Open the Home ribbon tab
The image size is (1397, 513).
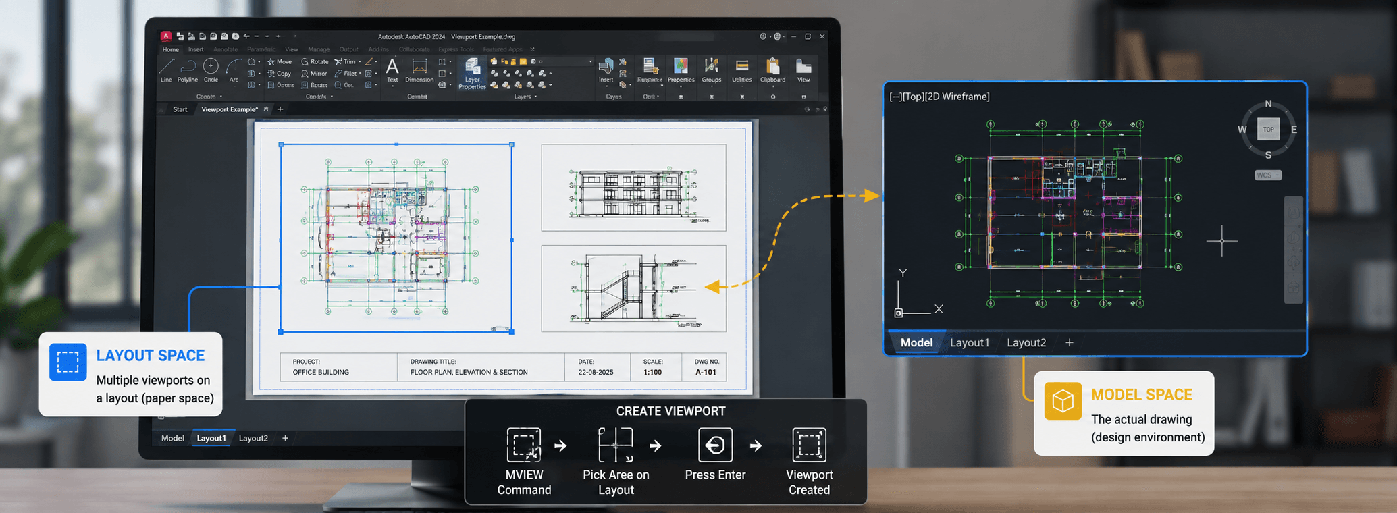pyautogui.click(x=171, y=49)
